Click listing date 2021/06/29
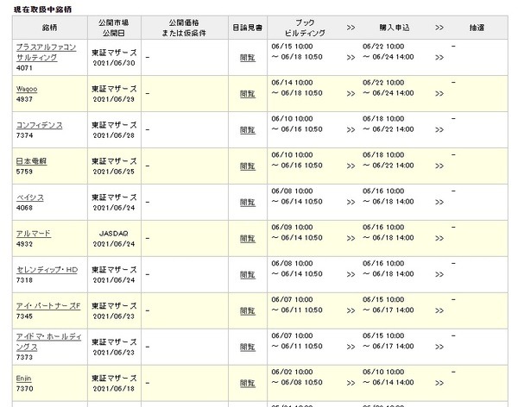518x407 pixels. point(114,99)
